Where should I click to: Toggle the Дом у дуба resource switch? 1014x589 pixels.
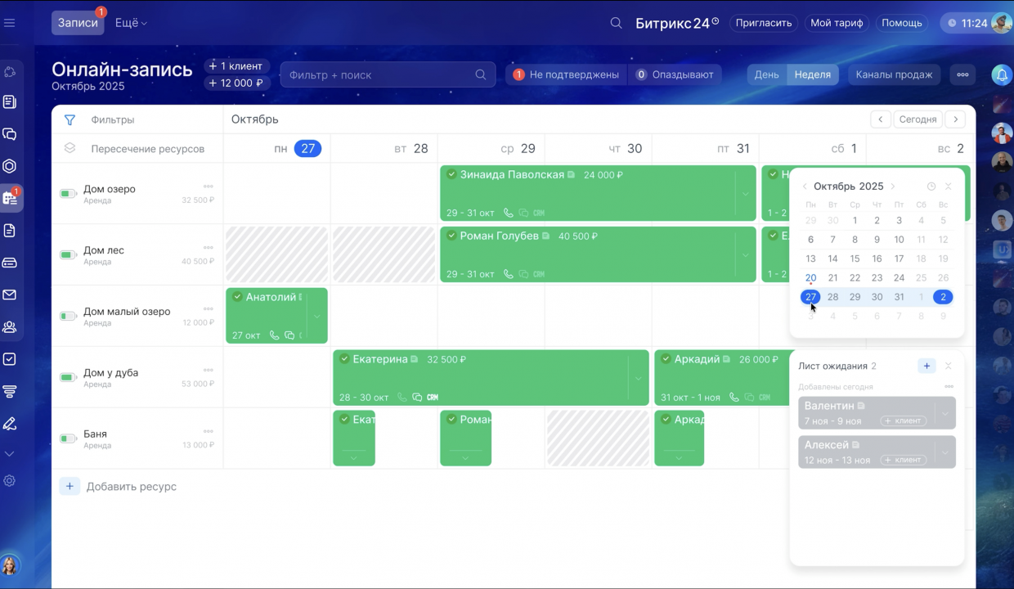click(x=68, y=378)
